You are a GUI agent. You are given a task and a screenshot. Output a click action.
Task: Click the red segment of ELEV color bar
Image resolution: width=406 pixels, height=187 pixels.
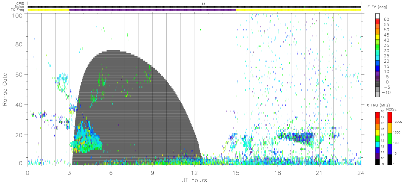click(x=378, y=22)
